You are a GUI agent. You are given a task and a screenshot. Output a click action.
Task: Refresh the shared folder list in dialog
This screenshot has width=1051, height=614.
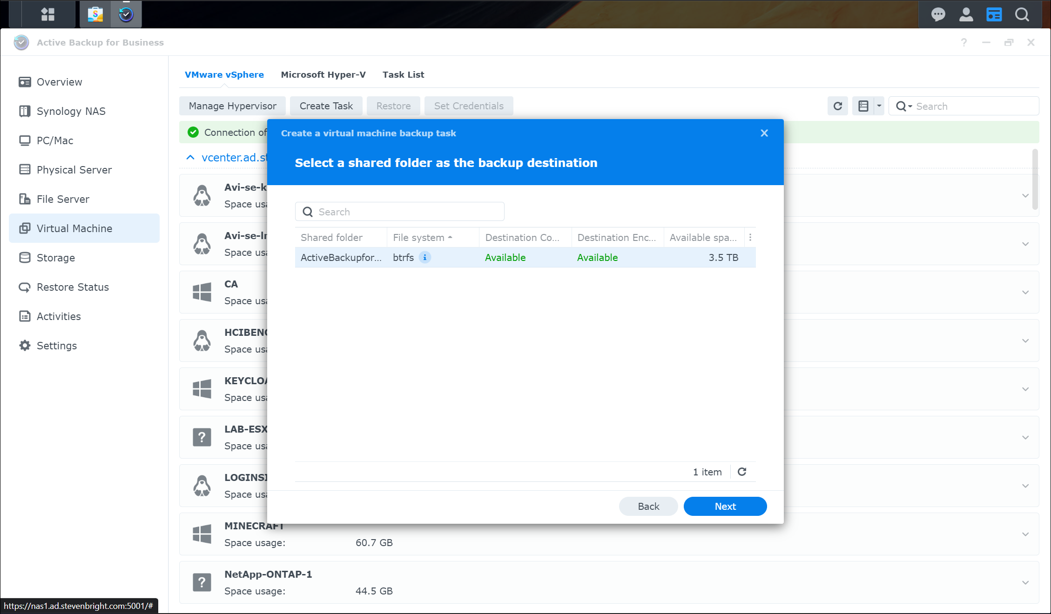[742, 472]
